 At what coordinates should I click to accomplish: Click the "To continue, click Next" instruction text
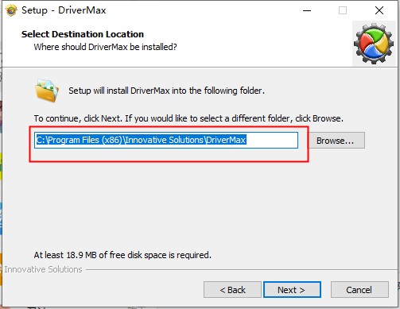point(188,118)
